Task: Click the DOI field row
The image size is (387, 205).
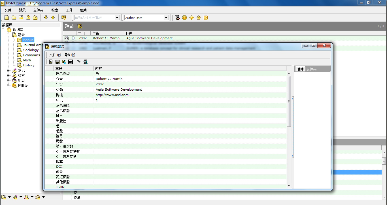Action: pos(166,167)
